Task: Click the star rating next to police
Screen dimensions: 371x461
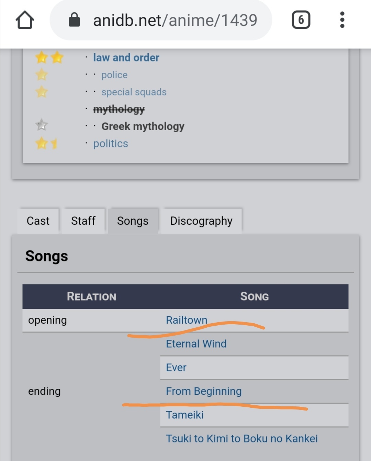Action: [42, 75]
